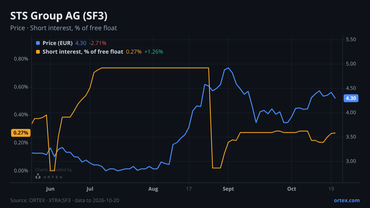Click the Aug label on the time axis
Viewport: 370px width, 208px height.
click(x=153, y=189)
